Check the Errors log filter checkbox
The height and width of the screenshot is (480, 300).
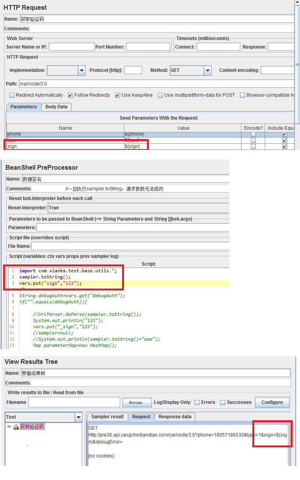click(x=197, y=402)
